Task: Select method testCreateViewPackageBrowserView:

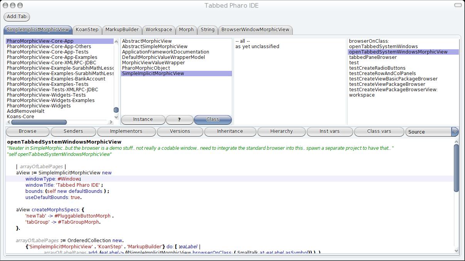Action: click(x=403, y=90)
